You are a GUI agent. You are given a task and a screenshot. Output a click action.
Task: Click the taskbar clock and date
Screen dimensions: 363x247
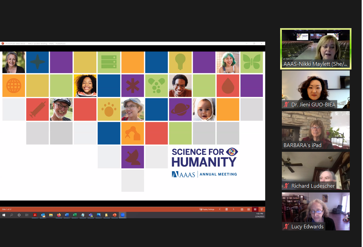[260, 215]
